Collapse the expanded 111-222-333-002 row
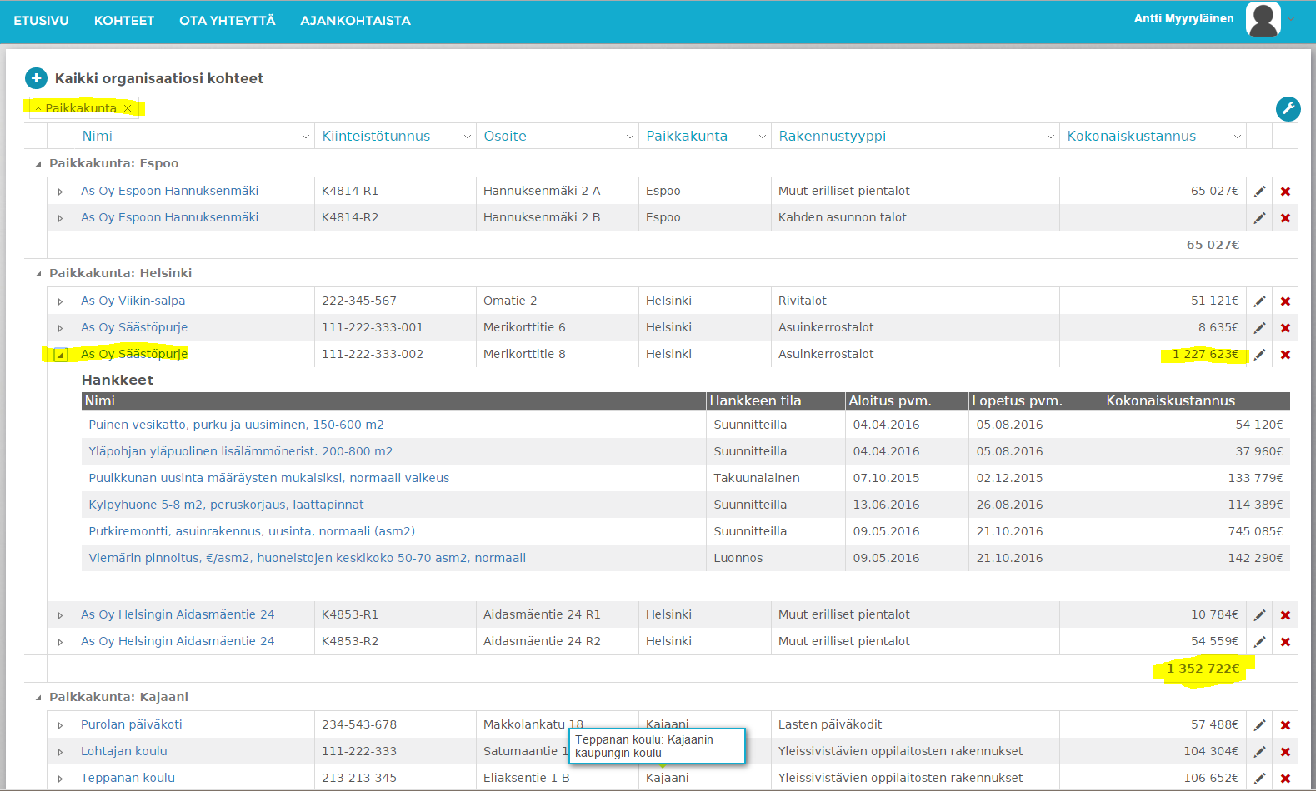Image resolution: width=1316 pixels, height=791 pixels. [x=61, y=355]
